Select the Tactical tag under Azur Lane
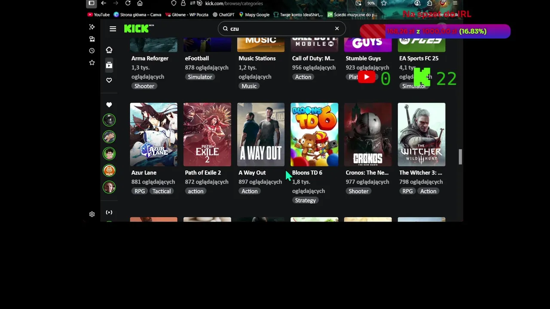 coord(162,191)
